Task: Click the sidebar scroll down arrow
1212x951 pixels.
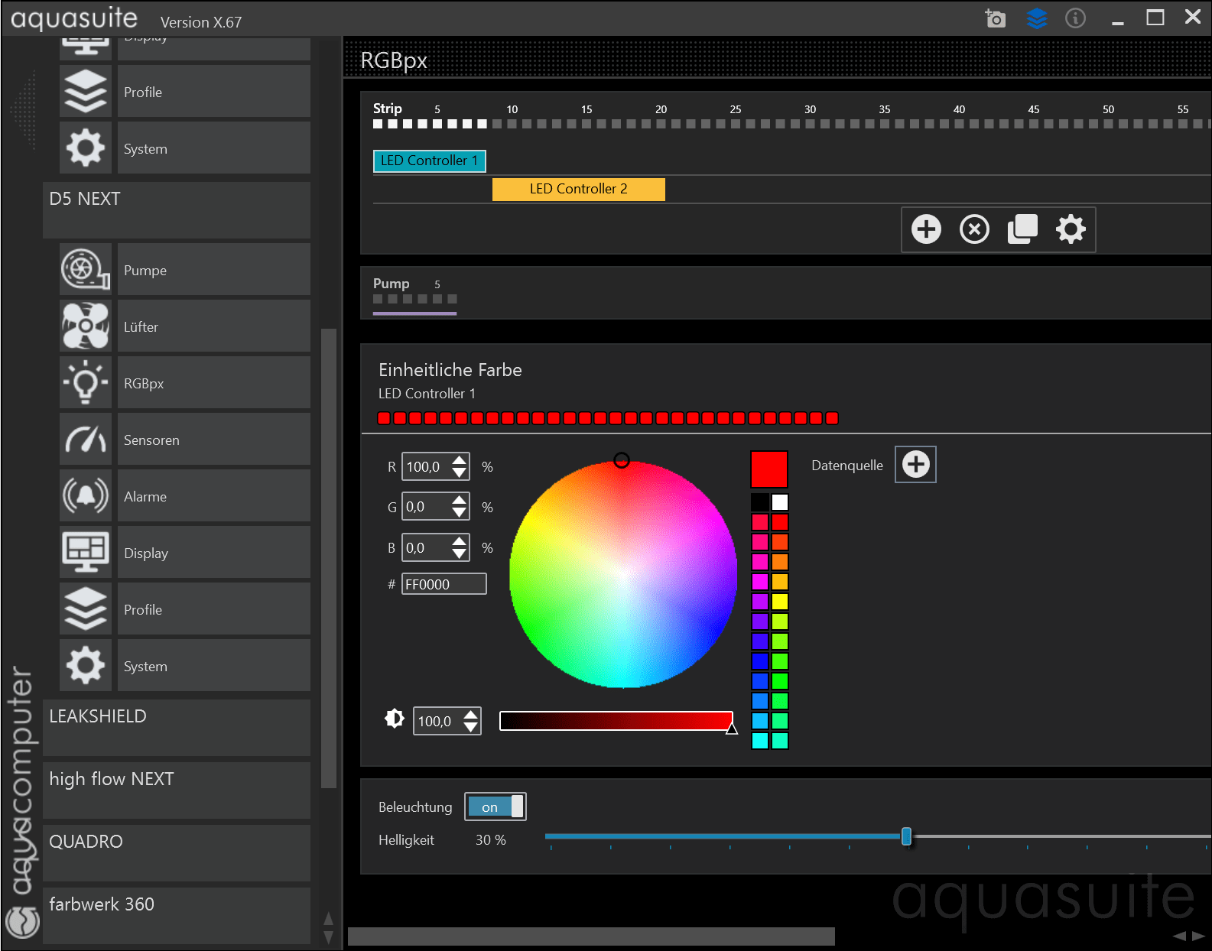Action: 328,936
